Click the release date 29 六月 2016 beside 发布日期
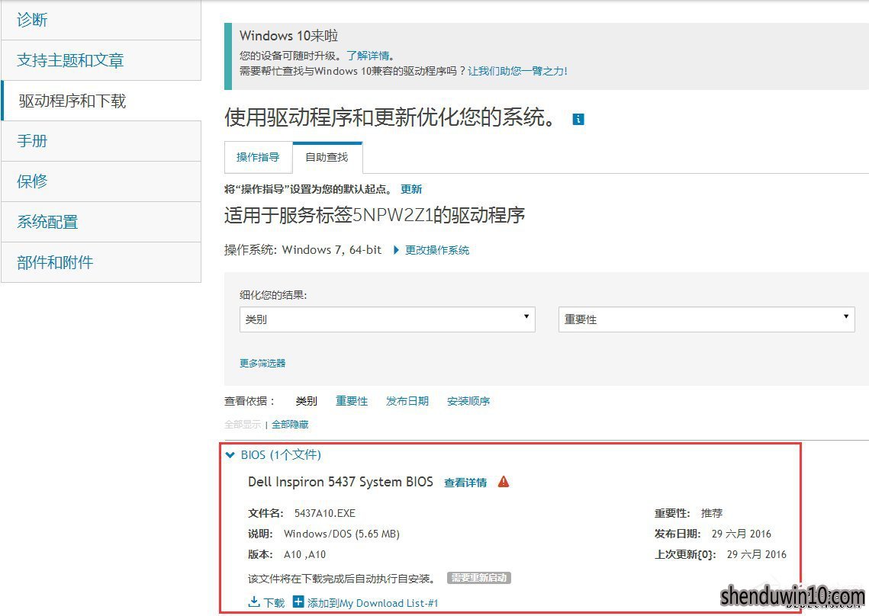 pos(742,534)
